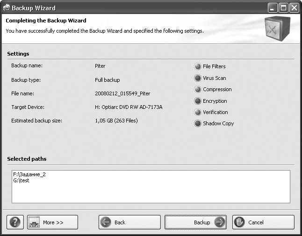Screen dimensions: 302x236
Task: Click the backup file name 20080212_015549_Piter
Action: (x=122, y=93)
